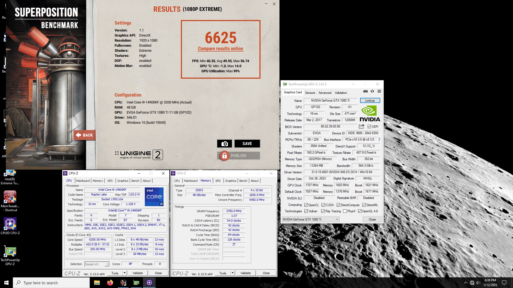Click the CPU-Z taskbar icon
The width and height of the screenshot is (513, 288).
pyautogui.click(x=149, y=283)
